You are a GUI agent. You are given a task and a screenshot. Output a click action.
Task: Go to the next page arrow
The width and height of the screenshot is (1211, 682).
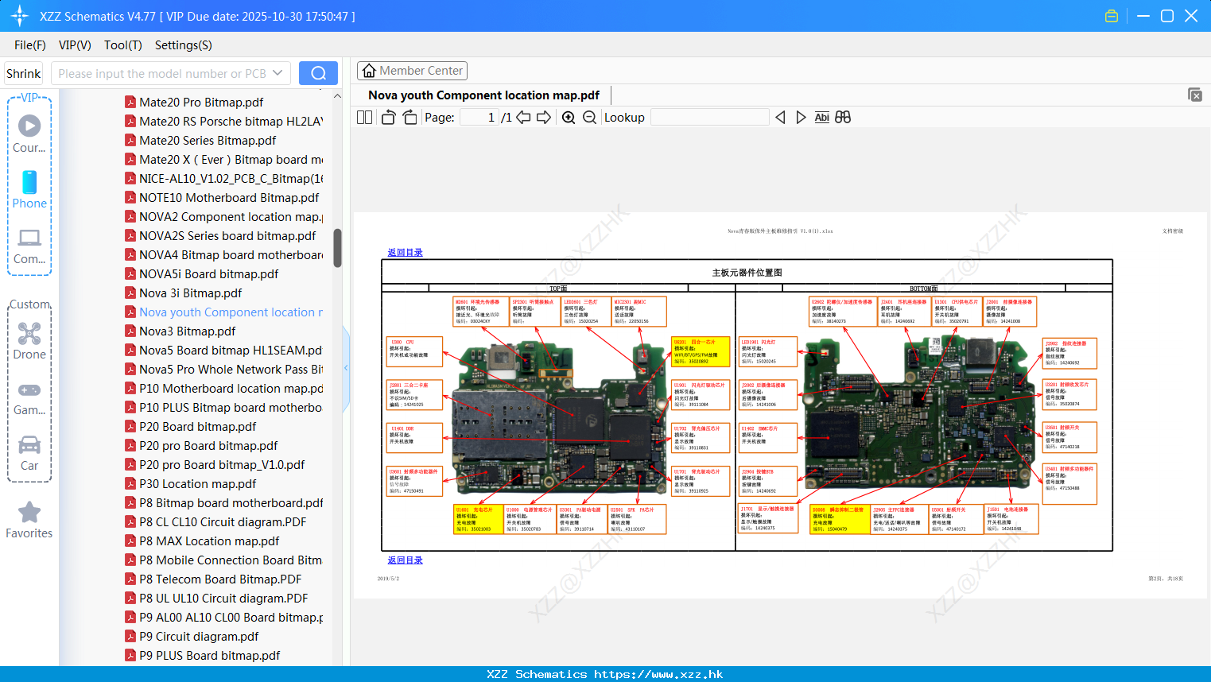click(544, 118)
